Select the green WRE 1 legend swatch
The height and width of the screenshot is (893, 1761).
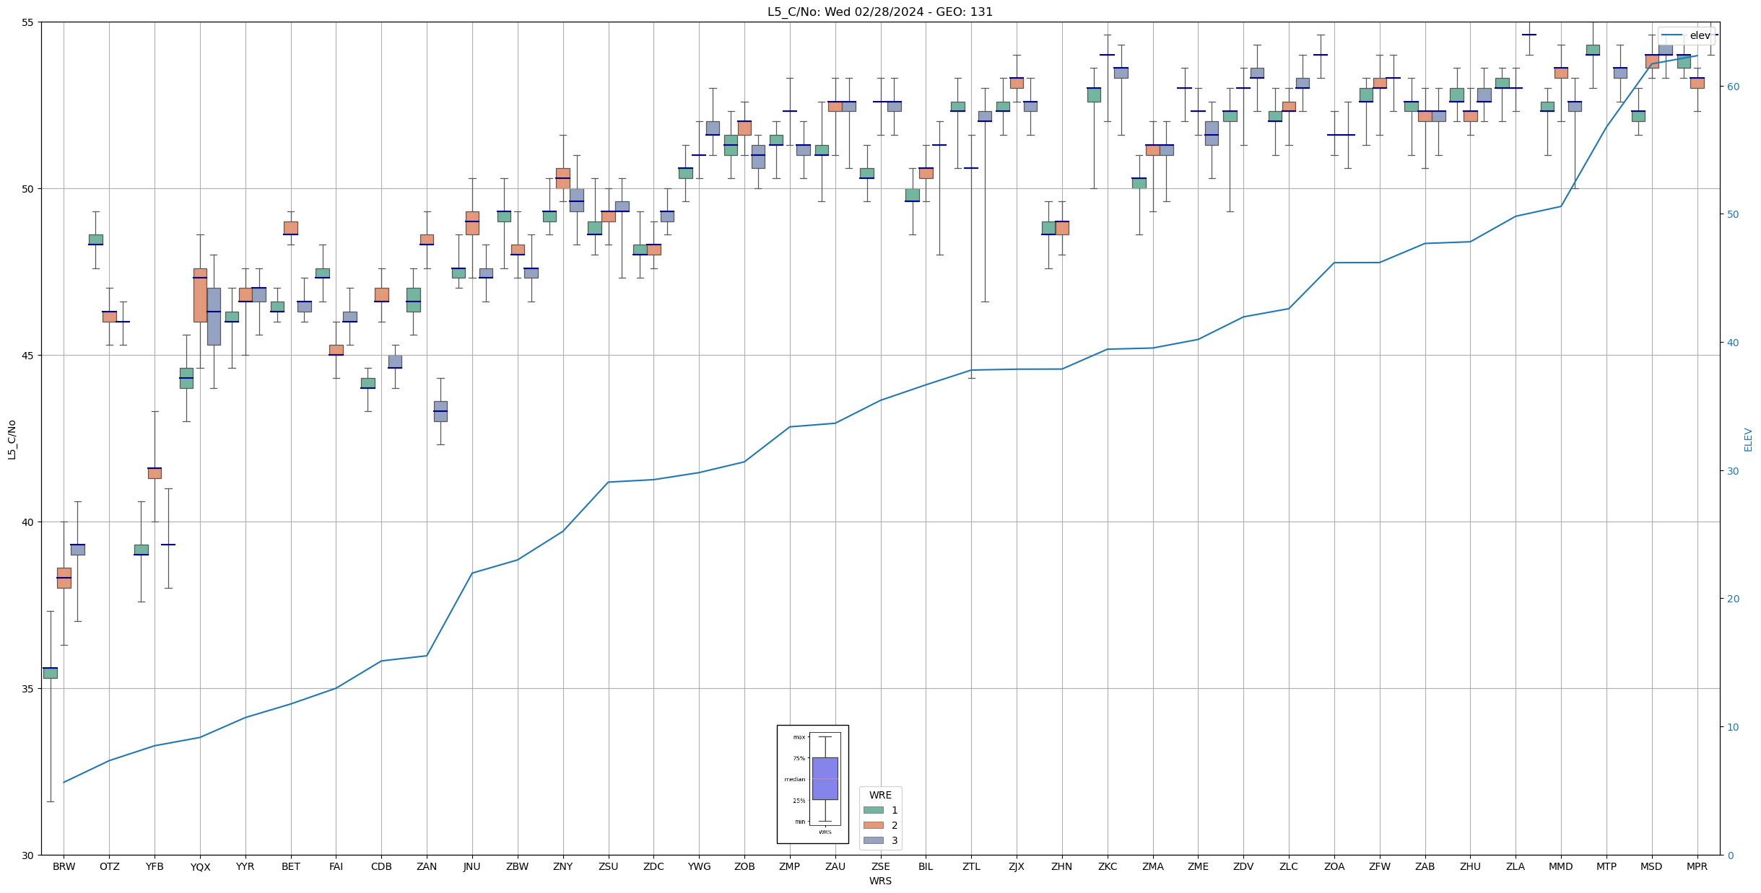tap(873, 810)
